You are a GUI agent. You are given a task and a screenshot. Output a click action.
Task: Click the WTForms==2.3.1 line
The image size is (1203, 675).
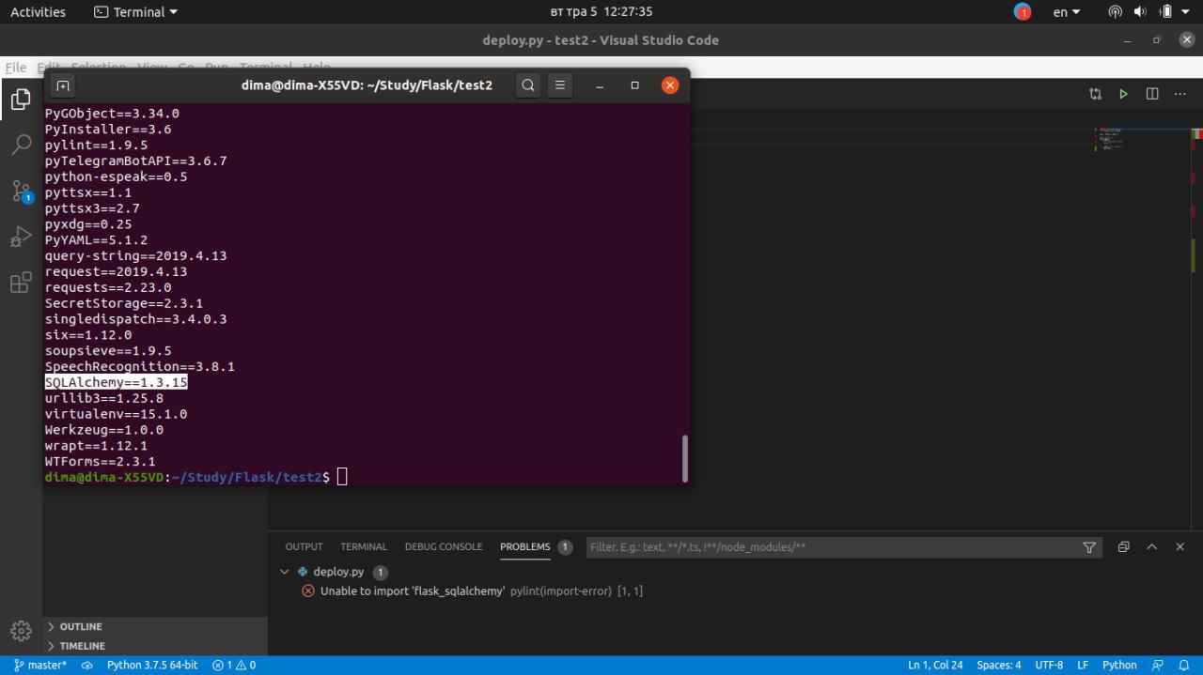(101, 461)
